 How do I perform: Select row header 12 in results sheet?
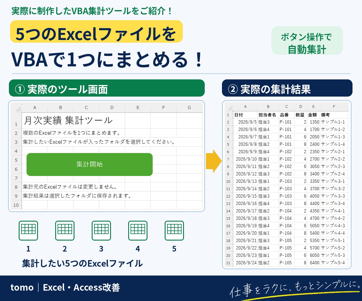[x=229, y=196]
